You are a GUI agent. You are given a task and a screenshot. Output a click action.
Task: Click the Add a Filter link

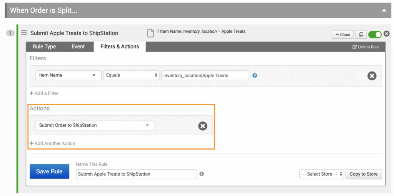pyautogui.click(x=44, y=93)
